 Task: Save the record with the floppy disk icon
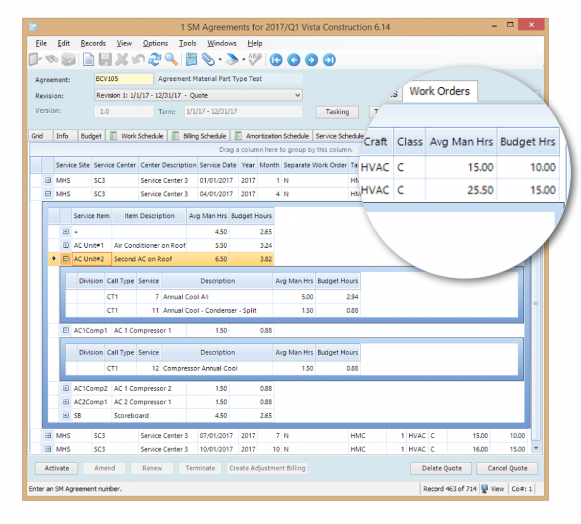coord(105,60)
